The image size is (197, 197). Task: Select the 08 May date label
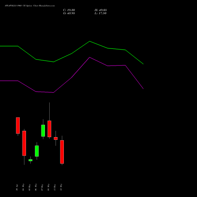tap(48, 187)
